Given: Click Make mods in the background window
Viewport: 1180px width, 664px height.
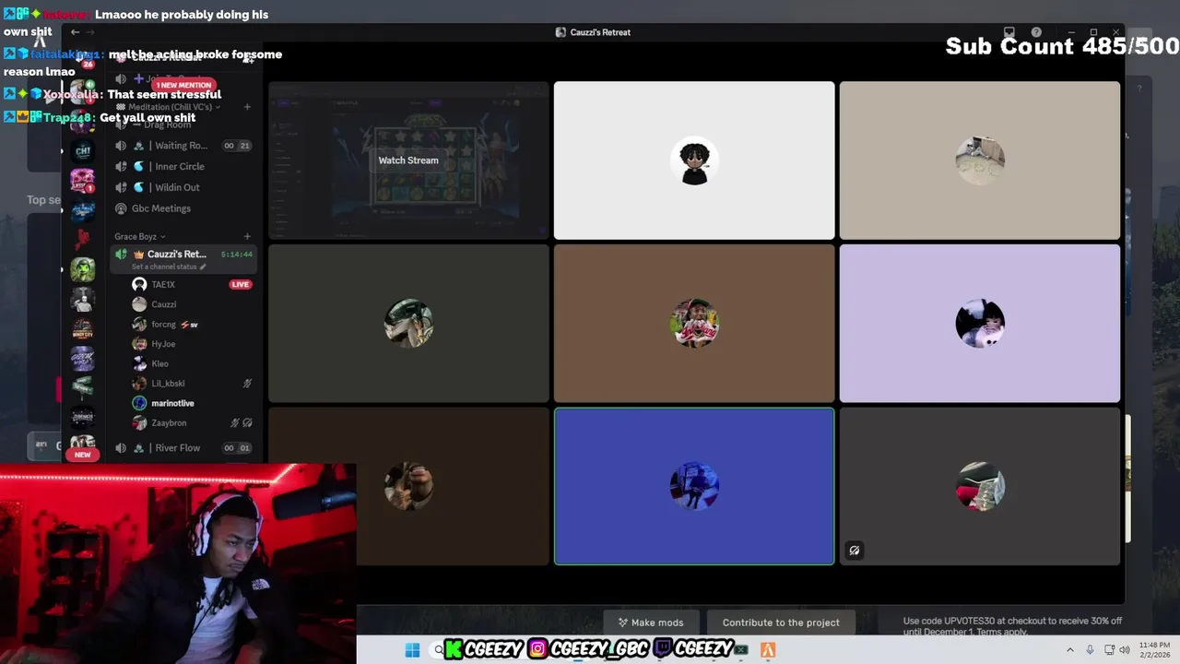Looking at the screenshot, I should [x=651, y=622].
